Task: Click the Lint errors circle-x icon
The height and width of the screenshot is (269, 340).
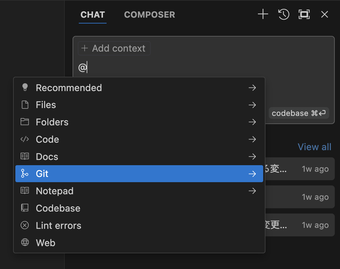Action: (25, 225)
